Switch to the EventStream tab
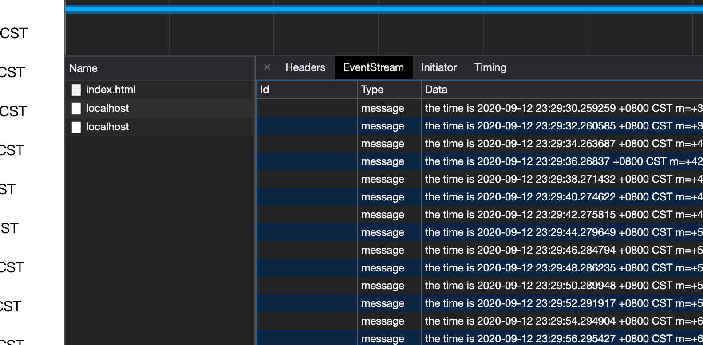The height and width of the screenshot is (345, 703). coord(373,67)
